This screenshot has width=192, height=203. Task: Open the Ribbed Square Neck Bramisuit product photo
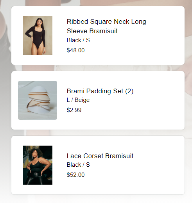[x=38, y=36]
